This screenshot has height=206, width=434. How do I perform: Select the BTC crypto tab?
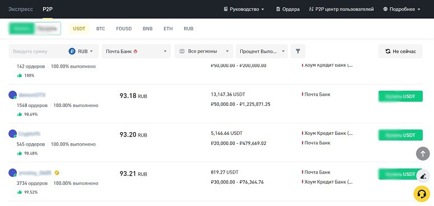click(100, 29)
